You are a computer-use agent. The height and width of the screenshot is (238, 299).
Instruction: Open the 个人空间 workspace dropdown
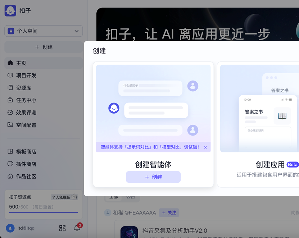tap(44, 31)
